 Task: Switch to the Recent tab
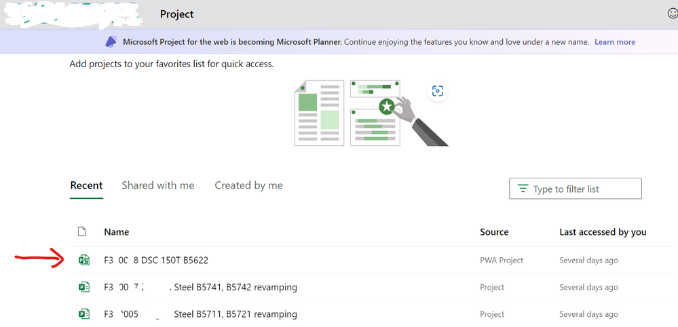86,185
